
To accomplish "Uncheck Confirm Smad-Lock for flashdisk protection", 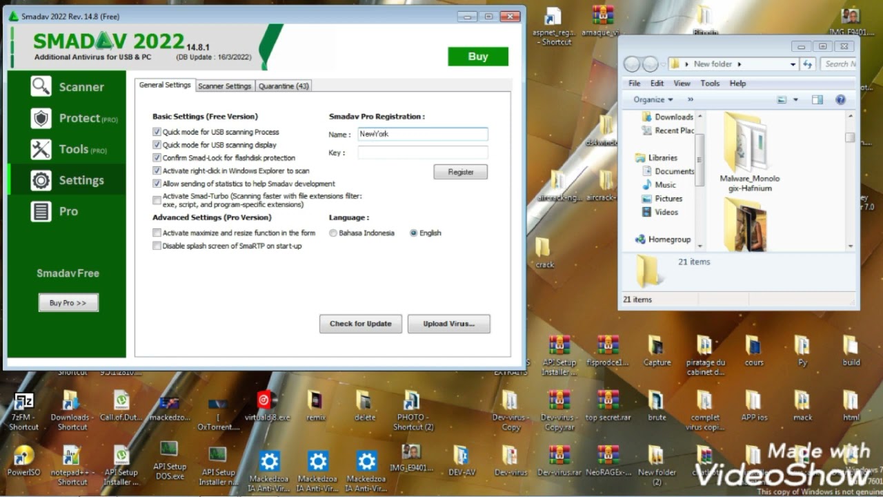I will (x=157, y=158).
